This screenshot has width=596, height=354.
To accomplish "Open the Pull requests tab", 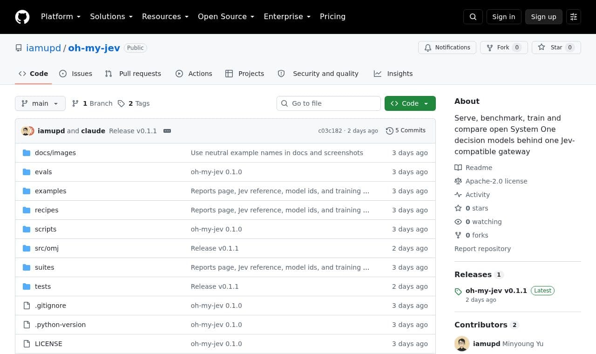I will coord(133,74).
